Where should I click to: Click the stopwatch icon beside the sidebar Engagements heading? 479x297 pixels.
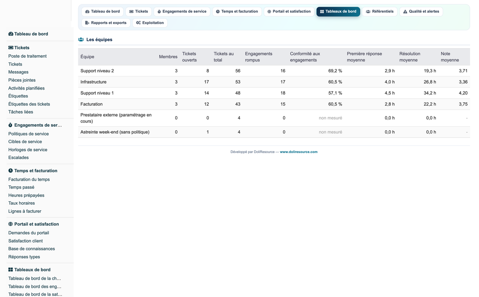coord(10,125)
